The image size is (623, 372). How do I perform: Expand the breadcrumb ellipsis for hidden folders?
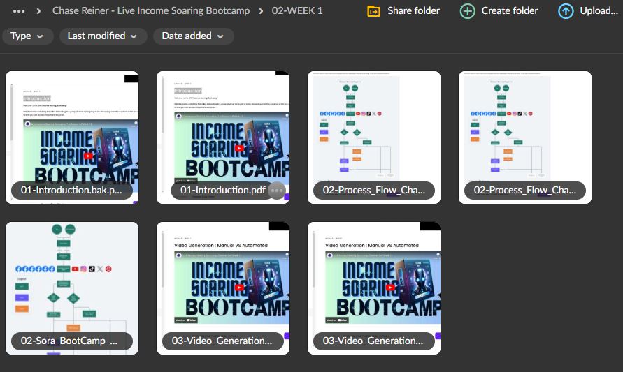(x=20, y=11)
